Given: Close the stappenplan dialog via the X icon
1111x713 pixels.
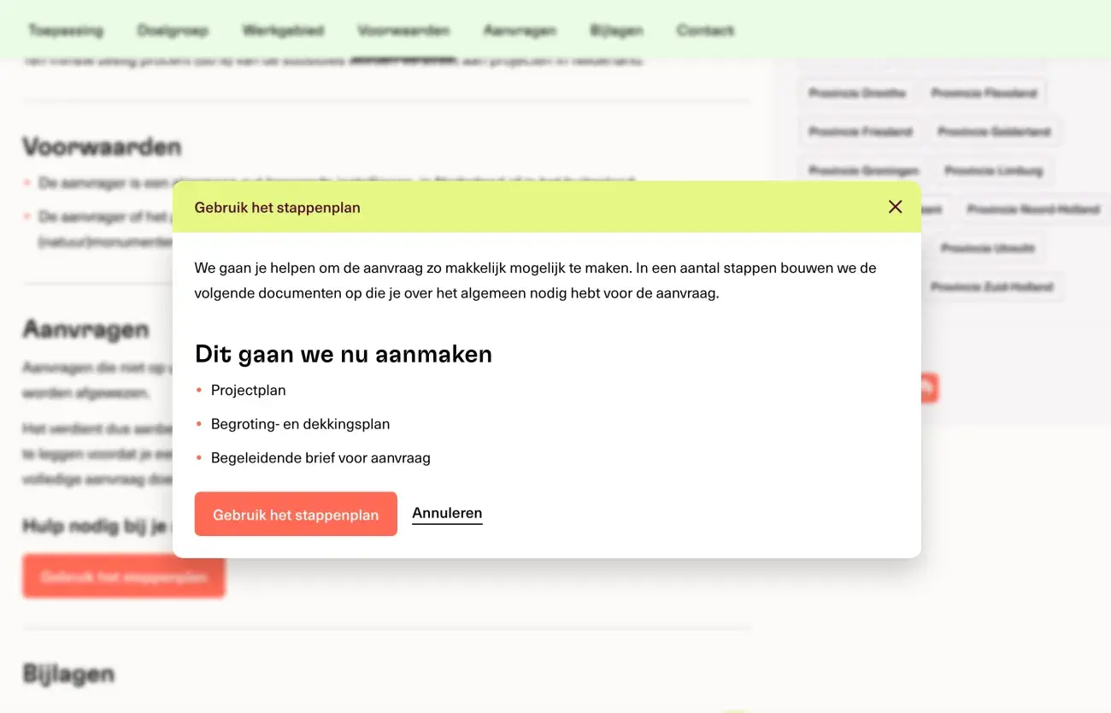Looking at the screenshot, I should click(895, 206).
